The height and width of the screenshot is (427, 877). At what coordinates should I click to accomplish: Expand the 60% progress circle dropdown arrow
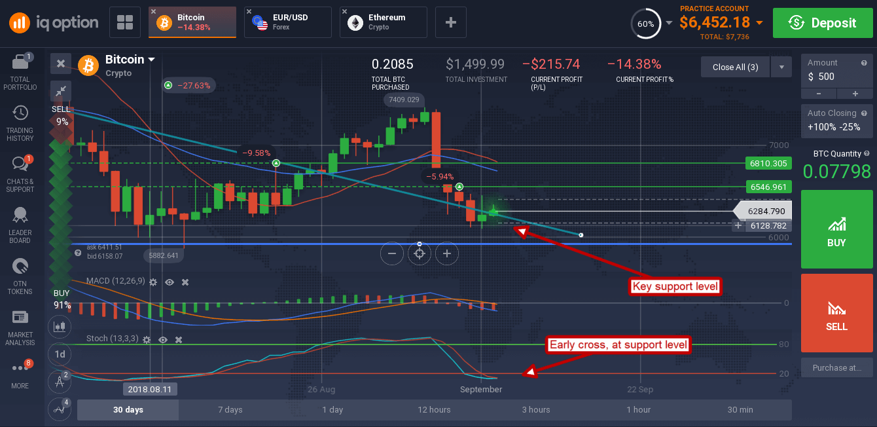tap(669, 23)
